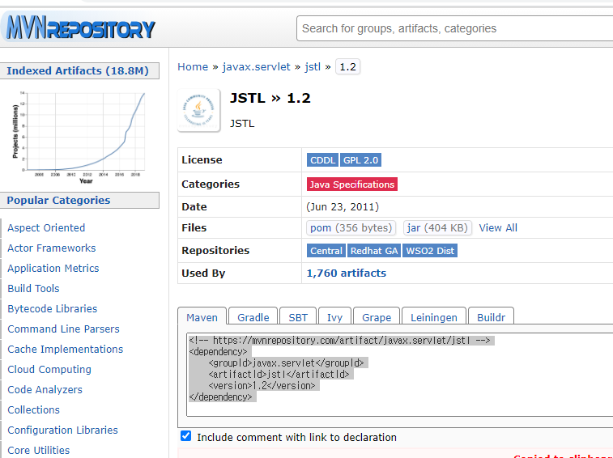
Task: Open Collections category
Action: click(34, 410)
